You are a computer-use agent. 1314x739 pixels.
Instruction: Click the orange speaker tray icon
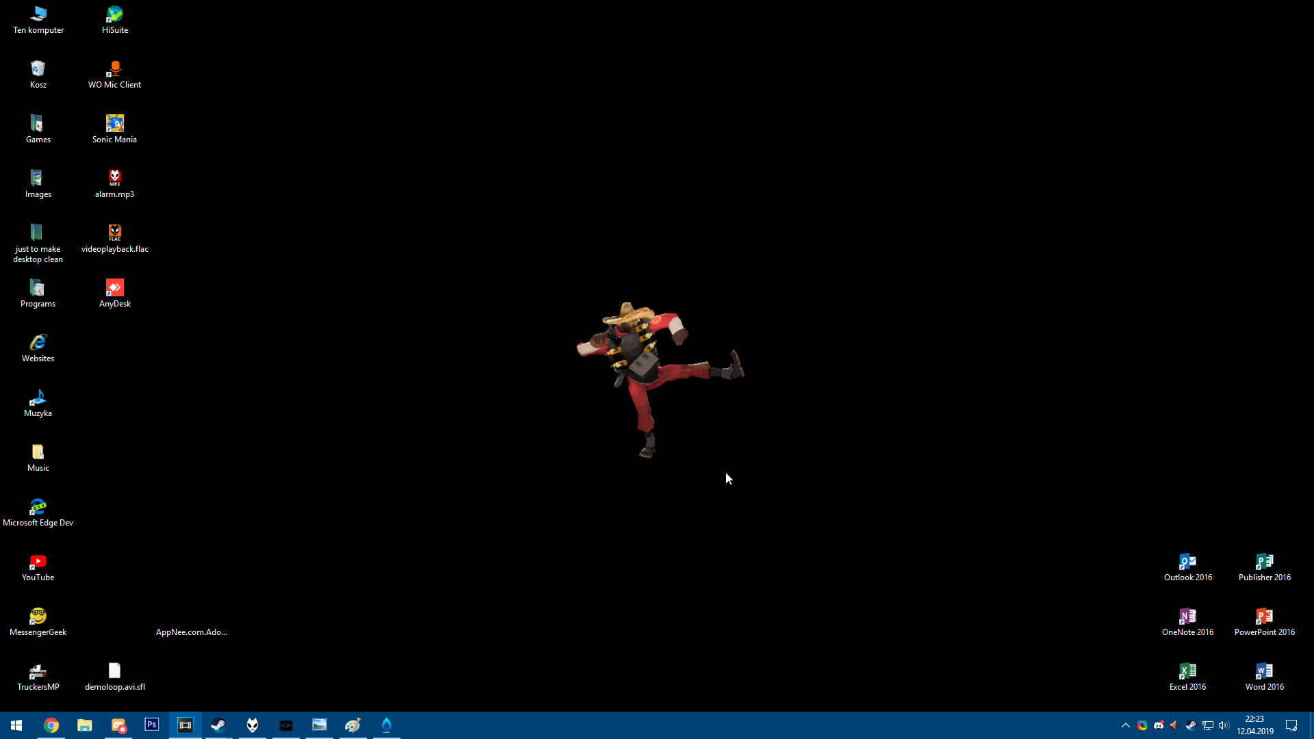click(1174, 725)
